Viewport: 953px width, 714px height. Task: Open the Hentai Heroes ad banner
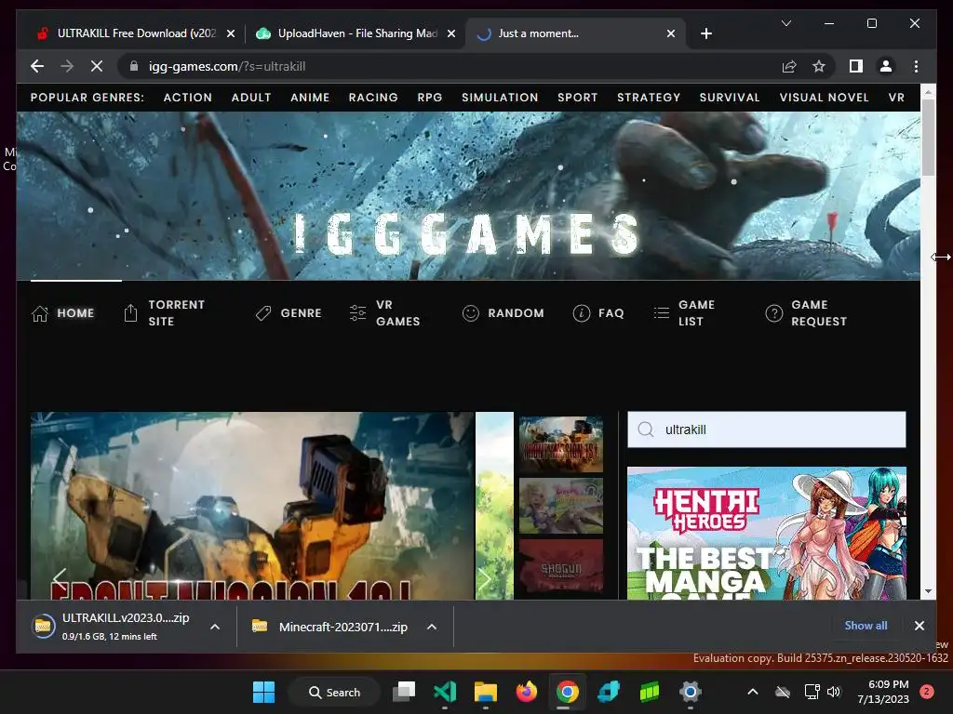click(x=767, y=533)
